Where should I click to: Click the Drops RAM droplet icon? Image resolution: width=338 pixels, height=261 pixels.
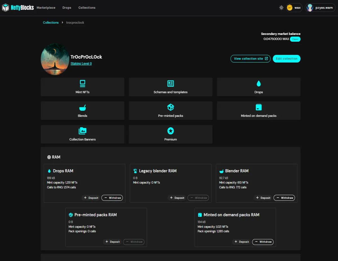[49, 171]
